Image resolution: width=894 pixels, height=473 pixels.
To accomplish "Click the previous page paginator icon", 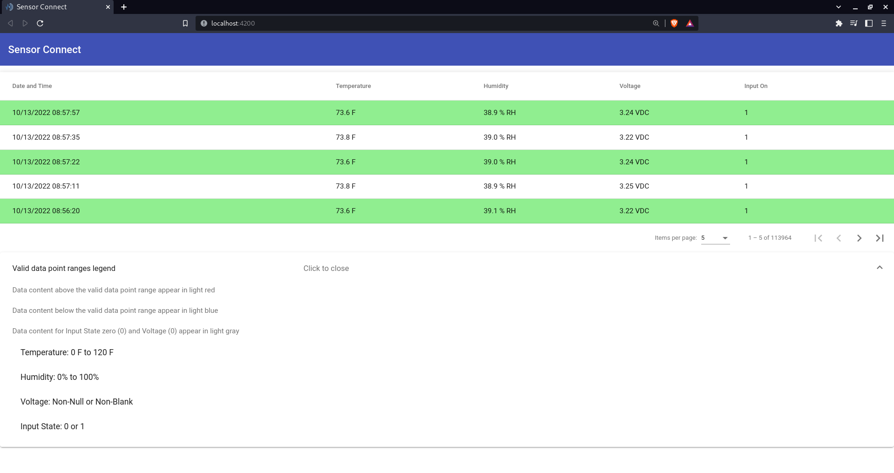I will click(839, 238).
